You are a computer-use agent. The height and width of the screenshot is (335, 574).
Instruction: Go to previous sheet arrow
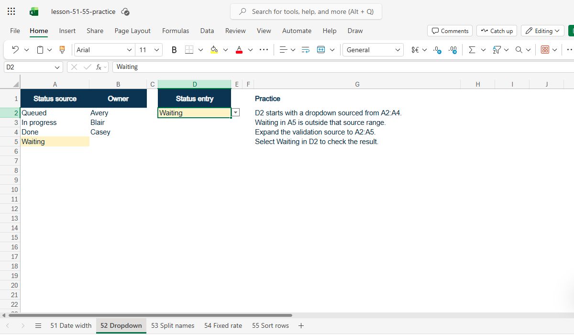[8, 325]
